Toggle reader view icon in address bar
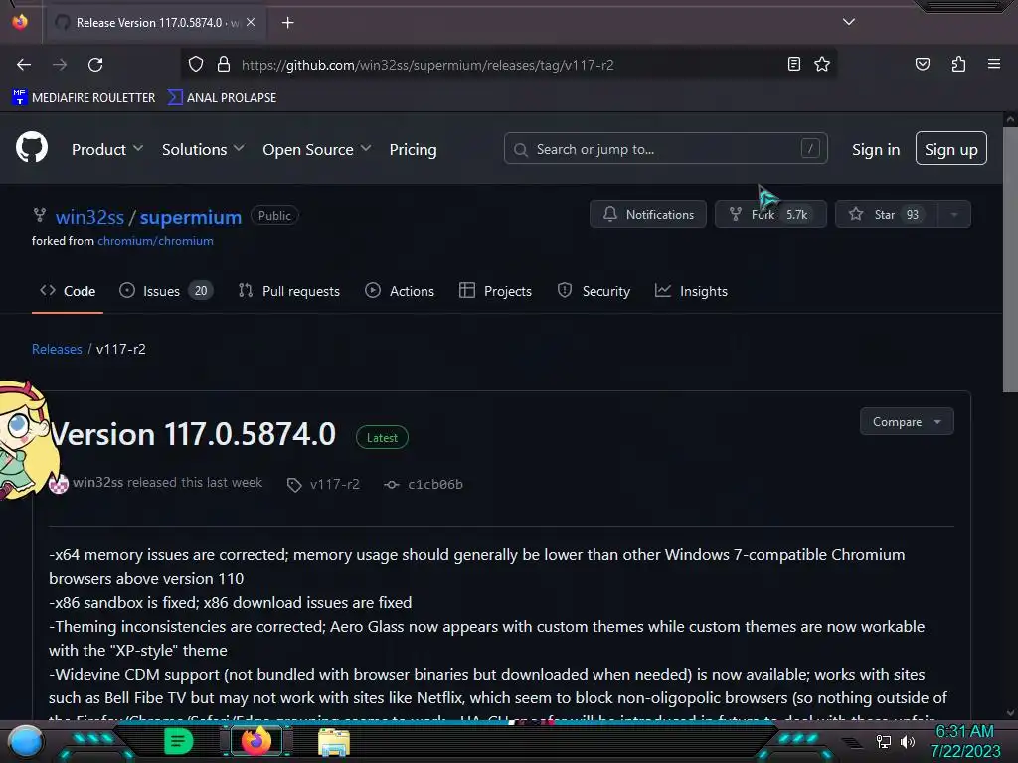This screenshot has width=1018, height=763. coord(793,65)
